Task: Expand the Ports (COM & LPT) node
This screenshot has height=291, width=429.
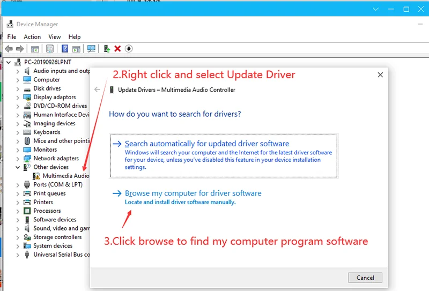Action: (x=18, y=185)
